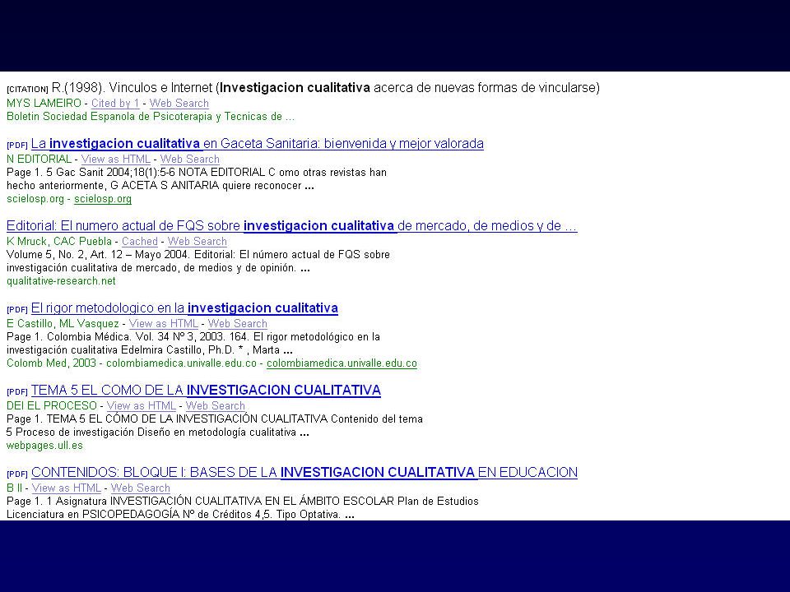Click the [PDF] tag before Gaceta Sanitaria title

coord(17,146)
